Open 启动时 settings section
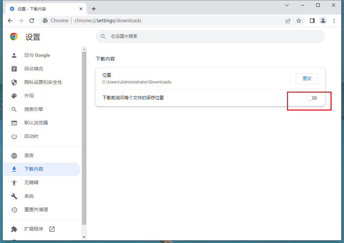 coord(42,137)
